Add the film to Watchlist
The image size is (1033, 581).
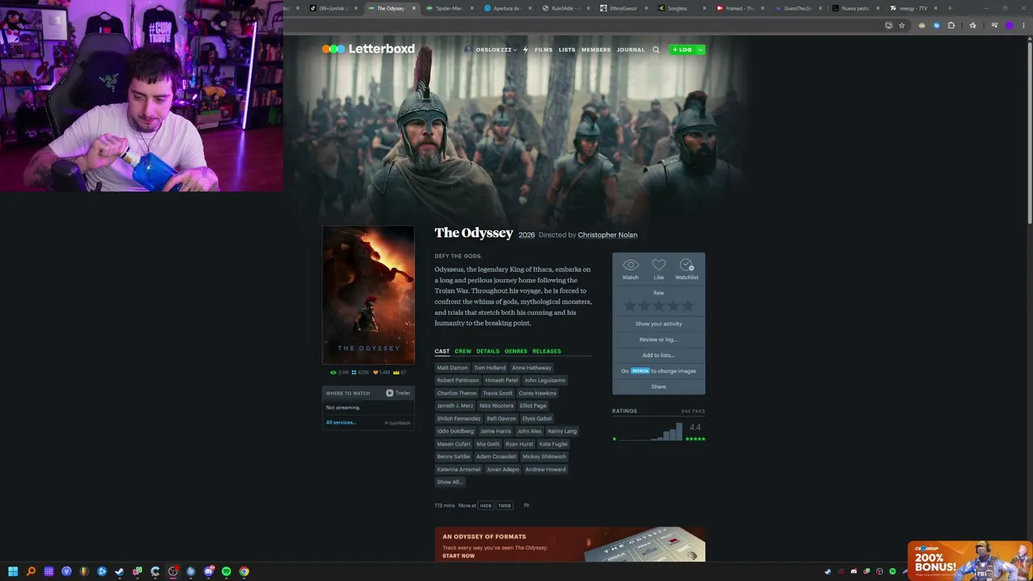coord(687,269)
